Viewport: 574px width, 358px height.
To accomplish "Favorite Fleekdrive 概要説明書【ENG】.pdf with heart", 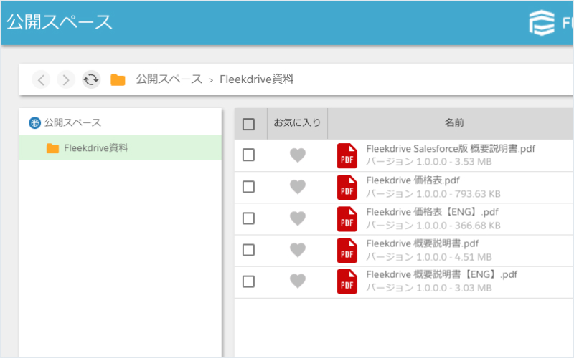I will pos(298,281).
